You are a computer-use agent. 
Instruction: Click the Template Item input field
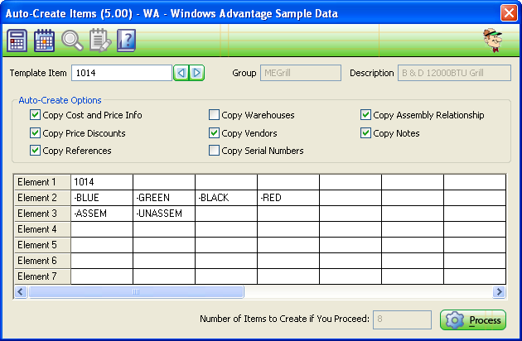pos(121,73)
